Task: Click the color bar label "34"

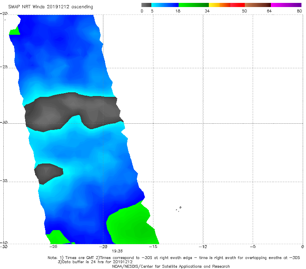Action: click(207, 11)
